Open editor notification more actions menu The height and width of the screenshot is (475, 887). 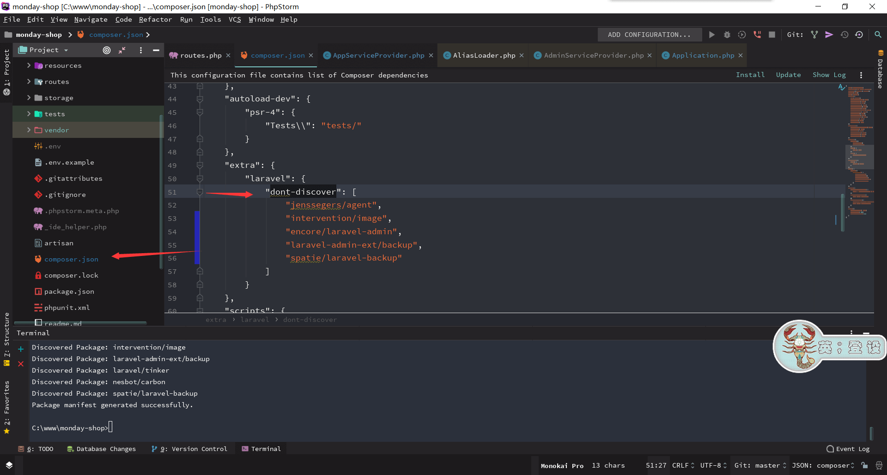861,75
